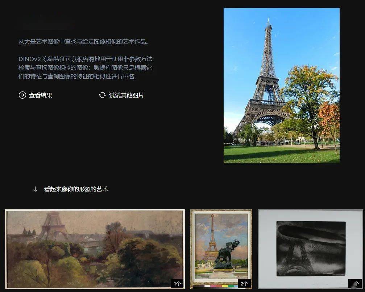365x292 pixels.
Task: Click the gilded frame of the elephant painting
Action: [192, 247]
